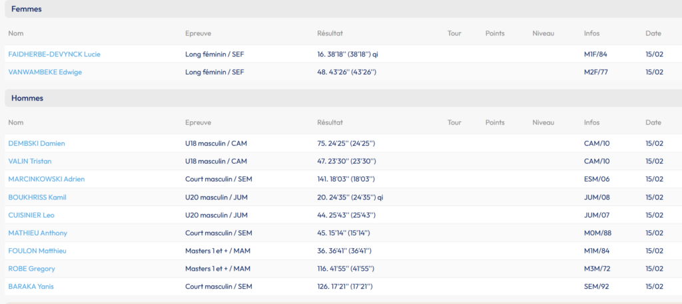Click Epreuve column header in Femmes table
Viewport: 682px width, 304px height.
(x=198, y=33)
